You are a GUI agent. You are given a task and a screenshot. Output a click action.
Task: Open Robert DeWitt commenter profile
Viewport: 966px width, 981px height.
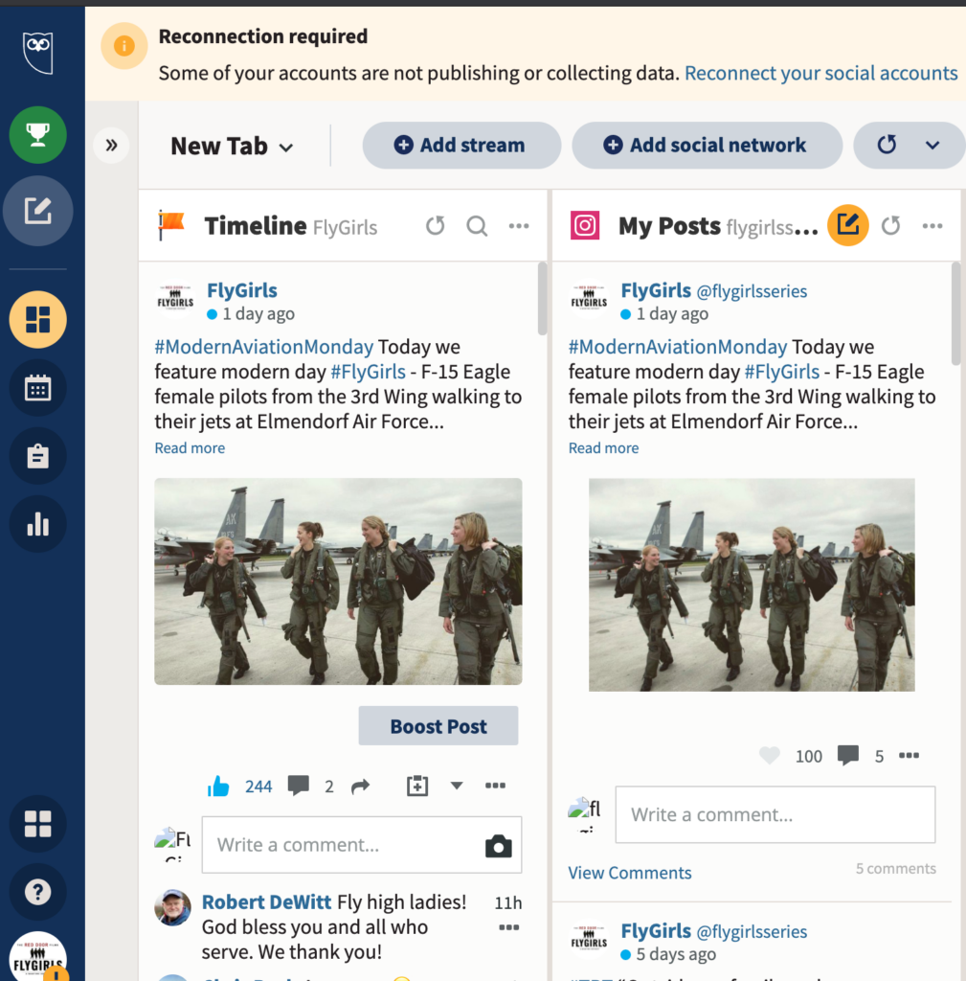pos(266,902)
